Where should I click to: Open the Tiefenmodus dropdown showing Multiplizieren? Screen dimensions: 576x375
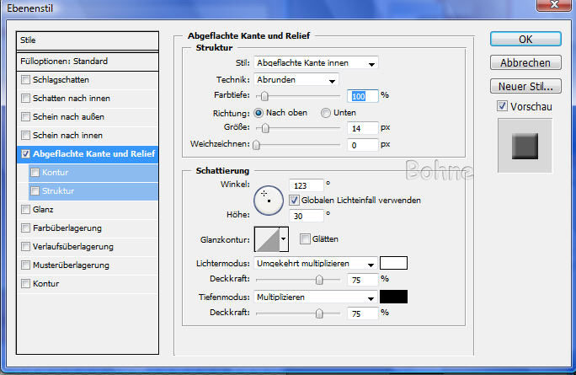click(316, 297)
